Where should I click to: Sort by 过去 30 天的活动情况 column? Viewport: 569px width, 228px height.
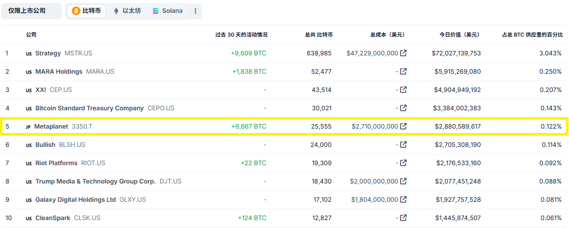(x=241, y=35)
